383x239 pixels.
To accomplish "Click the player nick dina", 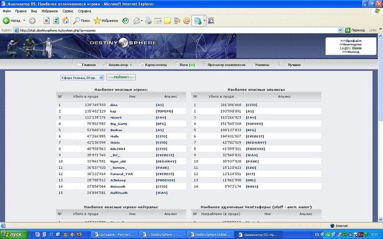I will pyautogui.click(x=113, y=105).
